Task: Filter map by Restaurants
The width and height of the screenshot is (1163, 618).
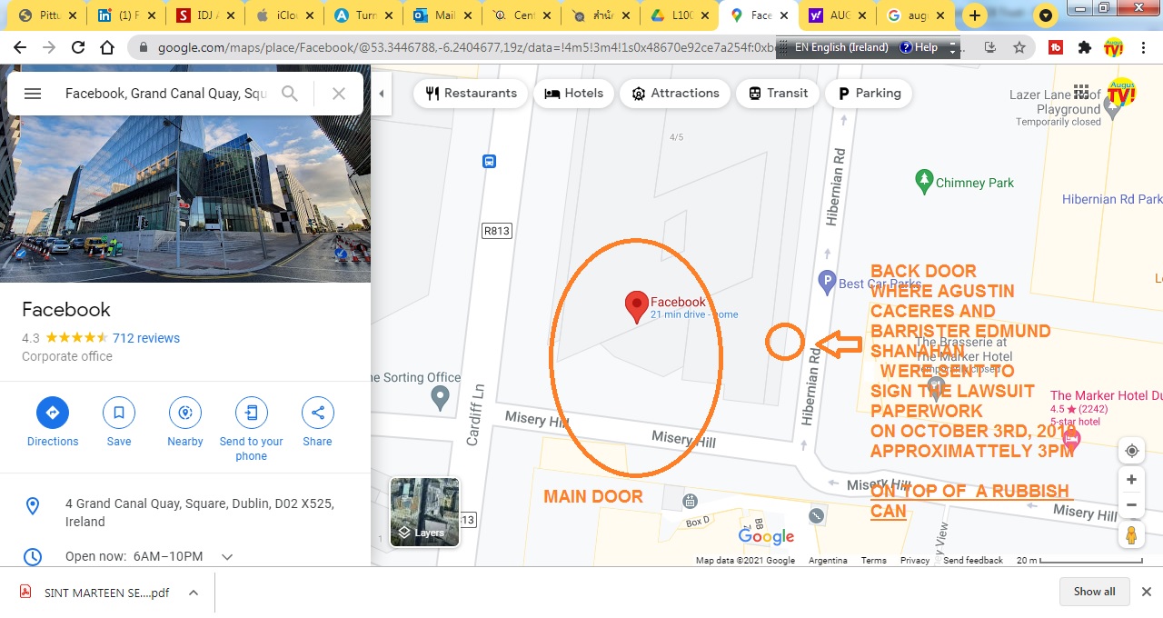Action: [x=472, y=94]
